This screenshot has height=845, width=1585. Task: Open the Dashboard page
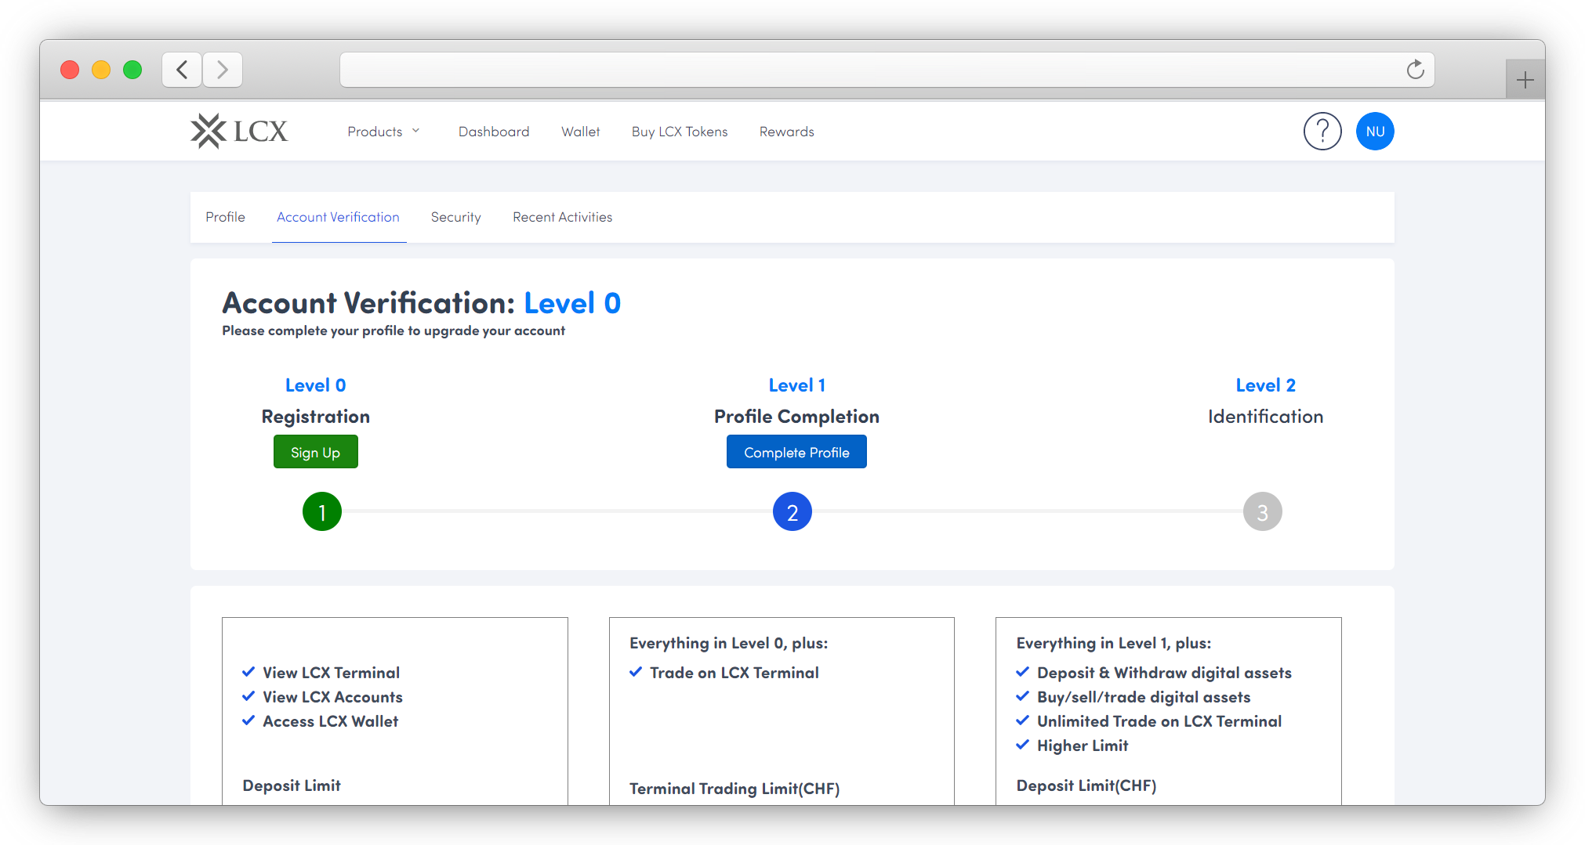click(494, 132)
